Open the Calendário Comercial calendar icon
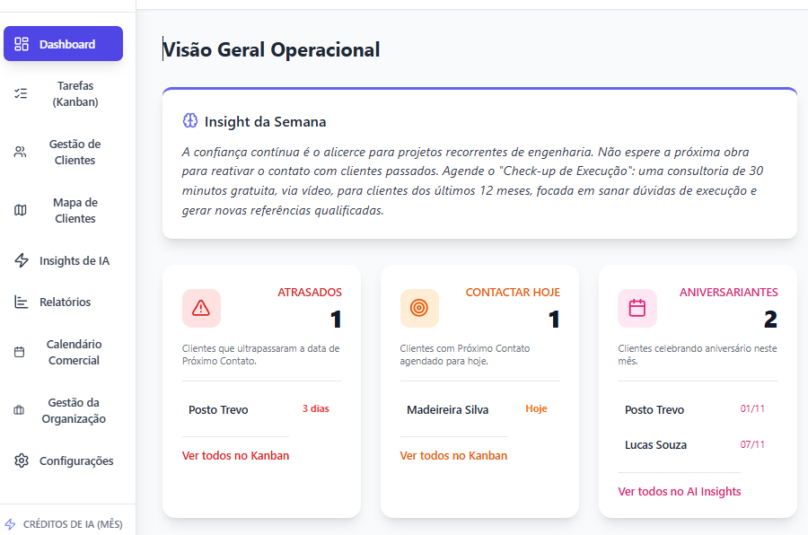 (x=20, y=352)
